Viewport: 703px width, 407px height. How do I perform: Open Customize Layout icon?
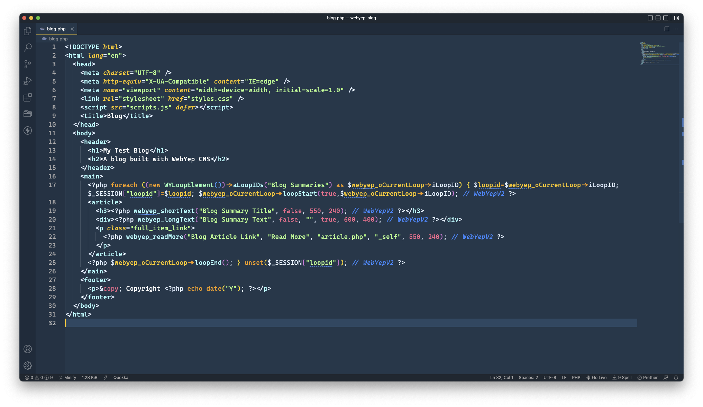(x=676, y=18)
